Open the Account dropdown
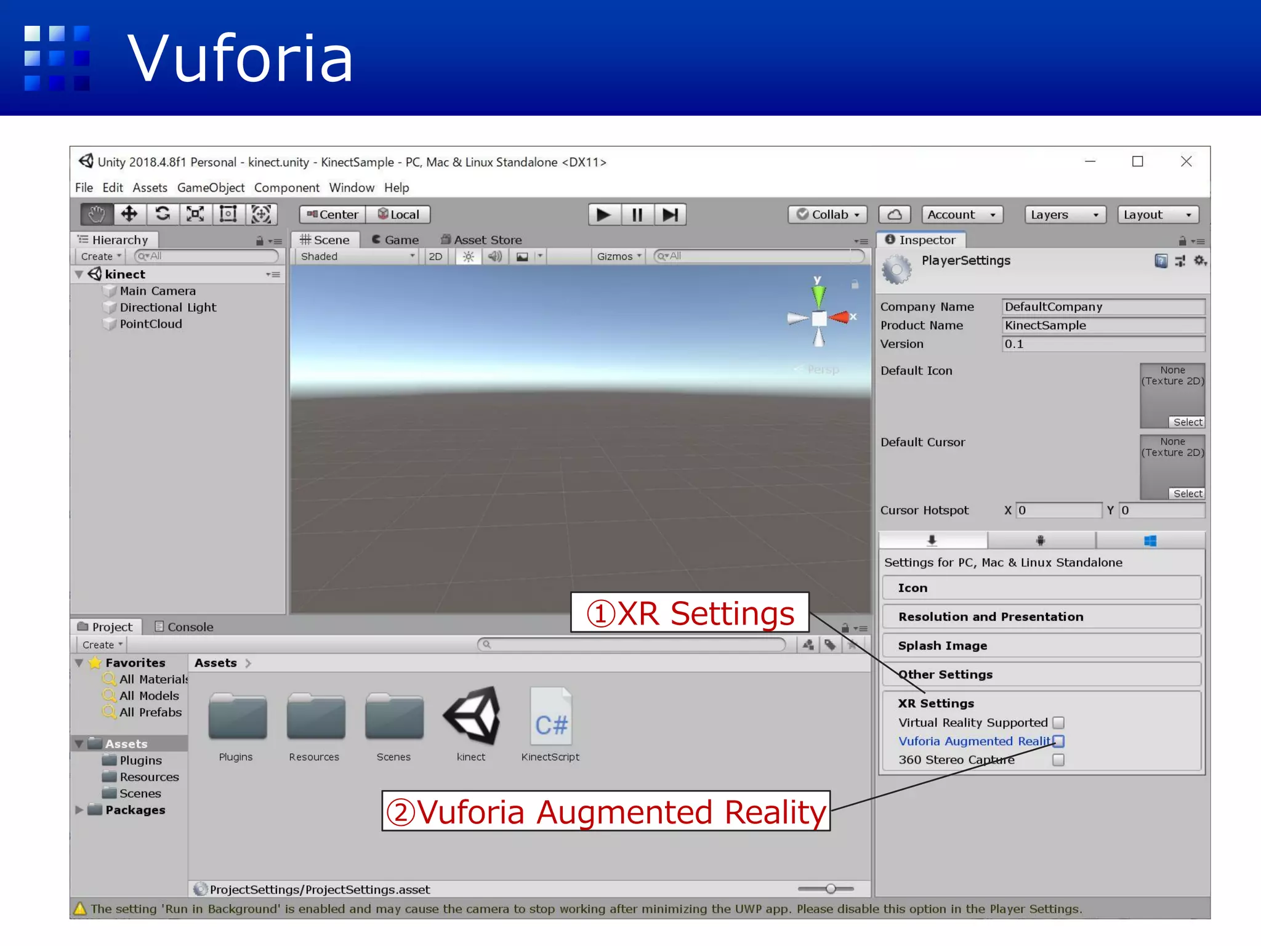Screen dimensions: 1261x946 pos(962,214)
